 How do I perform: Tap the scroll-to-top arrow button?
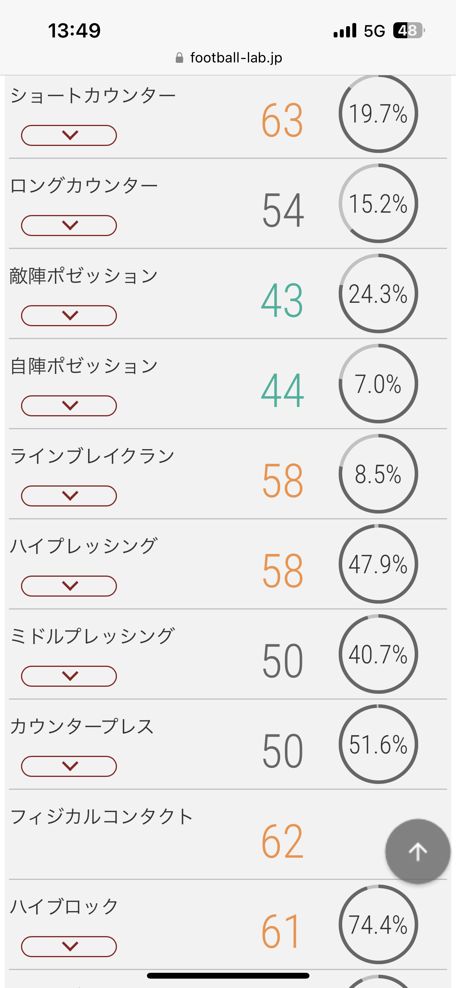pos(418,851)
